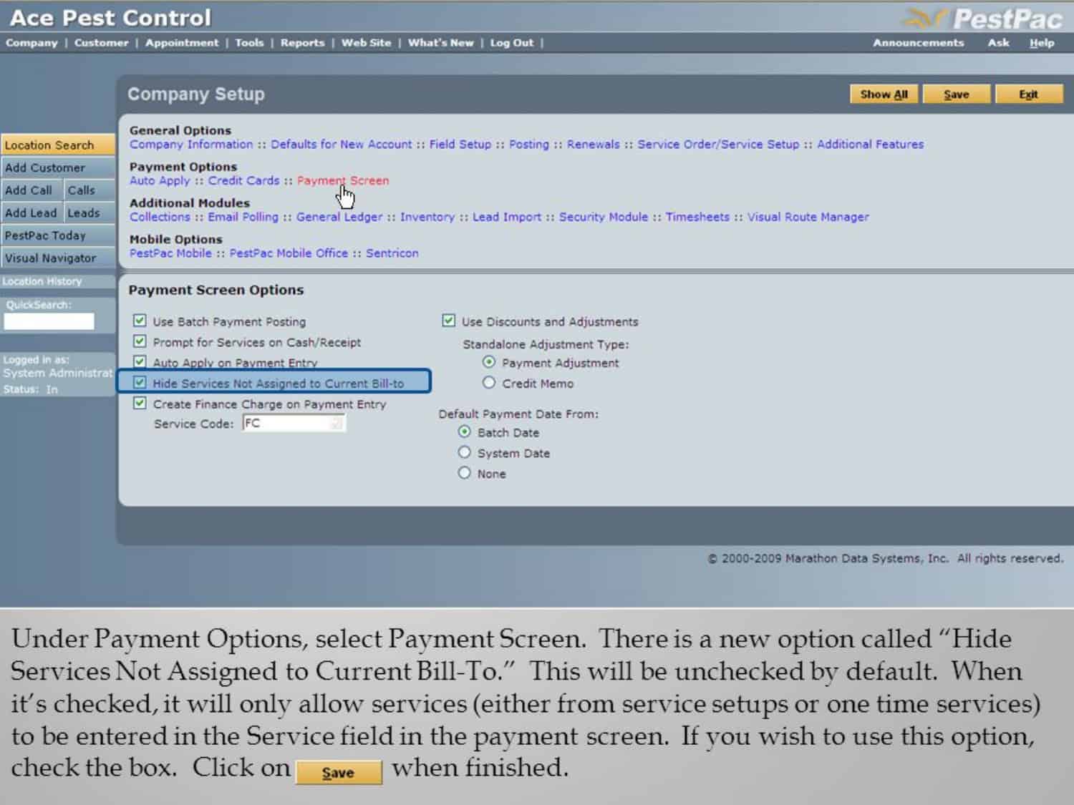Click Add Lead in sidebar
1074x805 pixels.
(x=32, y=213)
